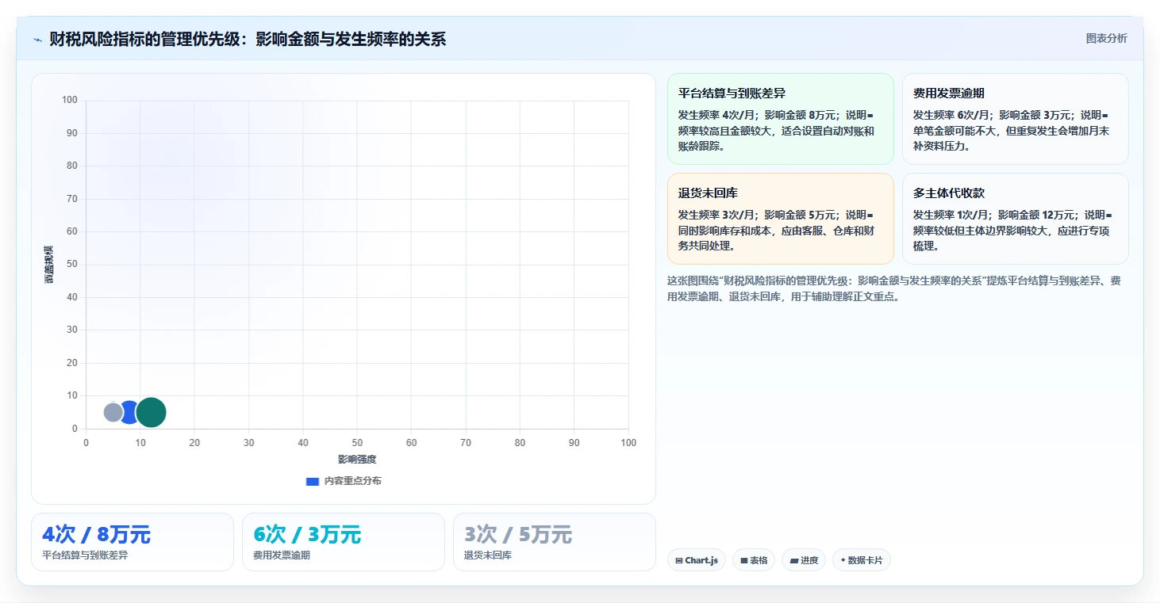
Task: Click the 表格 tag button
Action: point(754,560)
